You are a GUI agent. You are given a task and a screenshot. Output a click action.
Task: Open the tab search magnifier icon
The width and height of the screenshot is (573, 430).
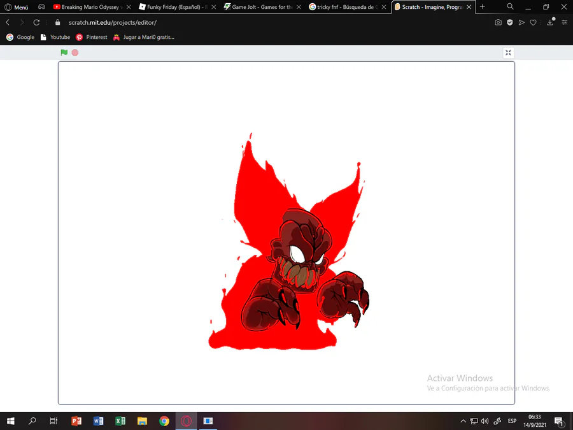[x=510, y=6]
